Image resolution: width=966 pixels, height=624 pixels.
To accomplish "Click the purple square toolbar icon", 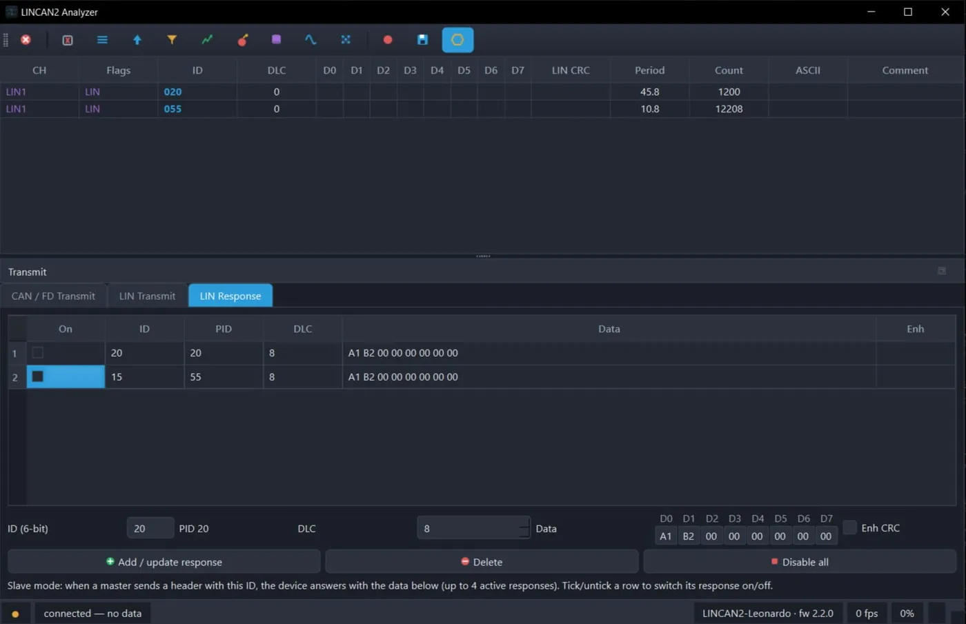I will pyautogui.click(x=277, y=40).
